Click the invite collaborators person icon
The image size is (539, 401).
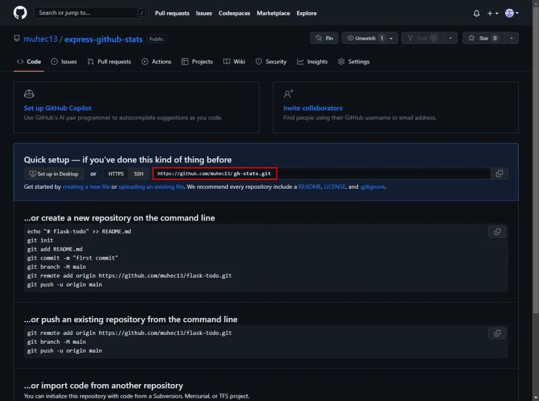click(287, 94)
